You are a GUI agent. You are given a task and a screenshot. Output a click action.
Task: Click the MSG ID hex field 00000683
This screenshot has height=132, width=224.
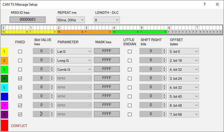click(27, 20)
